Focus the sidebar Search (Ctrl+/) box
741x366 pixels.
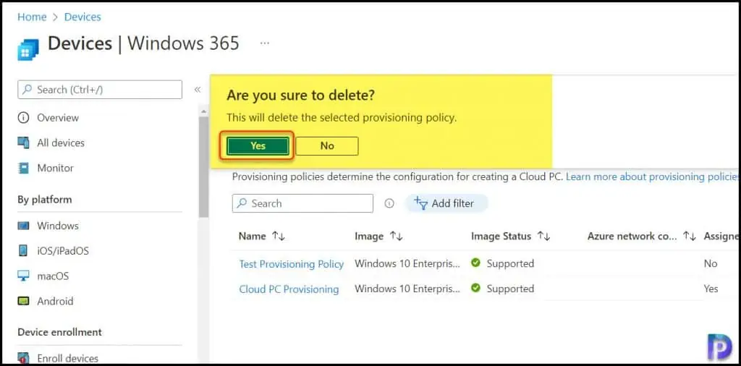[100, 90]
